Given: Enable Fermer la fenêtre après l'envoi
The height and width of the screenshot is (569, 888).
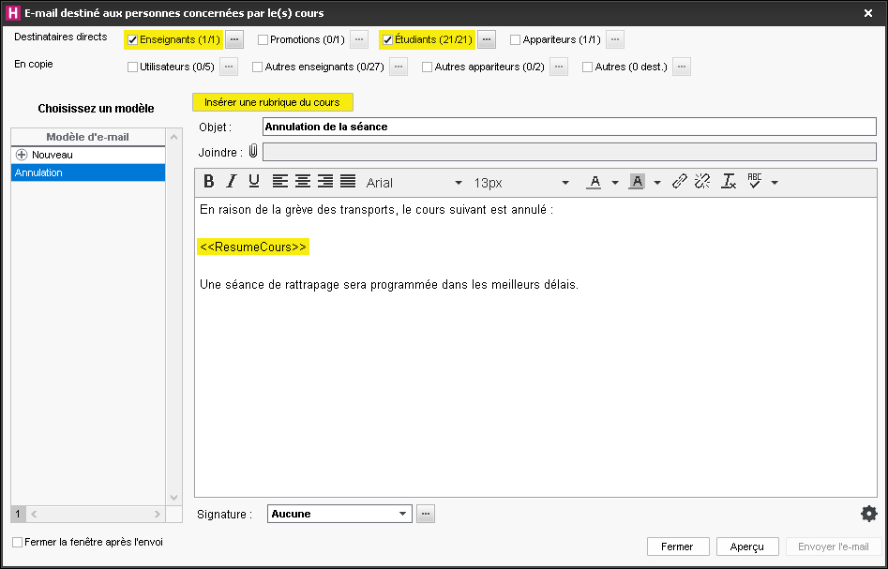Looking at the screenshot, I should tap(18, 543).
